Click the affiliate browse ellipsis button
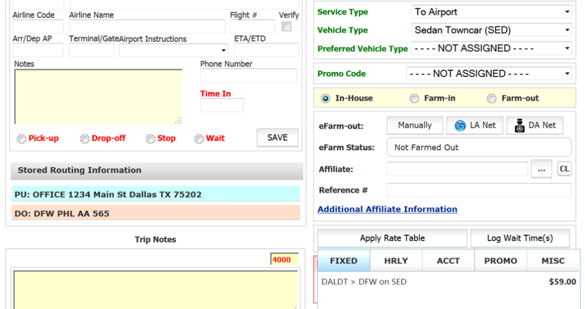The image size is (585, 309). pos(540,169)
